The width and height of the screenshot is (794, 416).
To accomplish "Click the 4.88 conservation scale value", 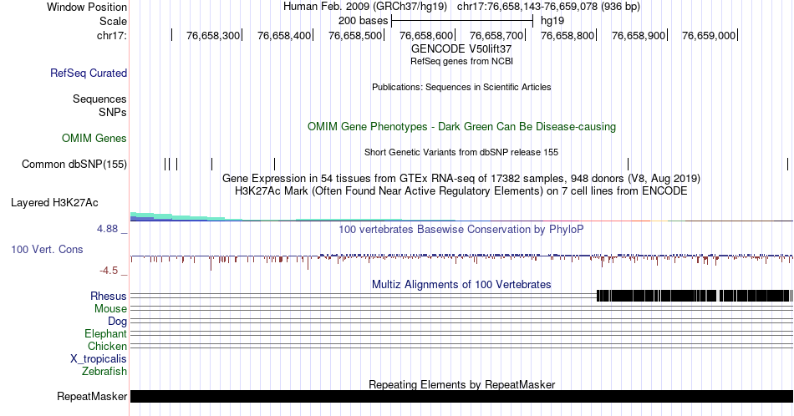I will tap(107, 229).
